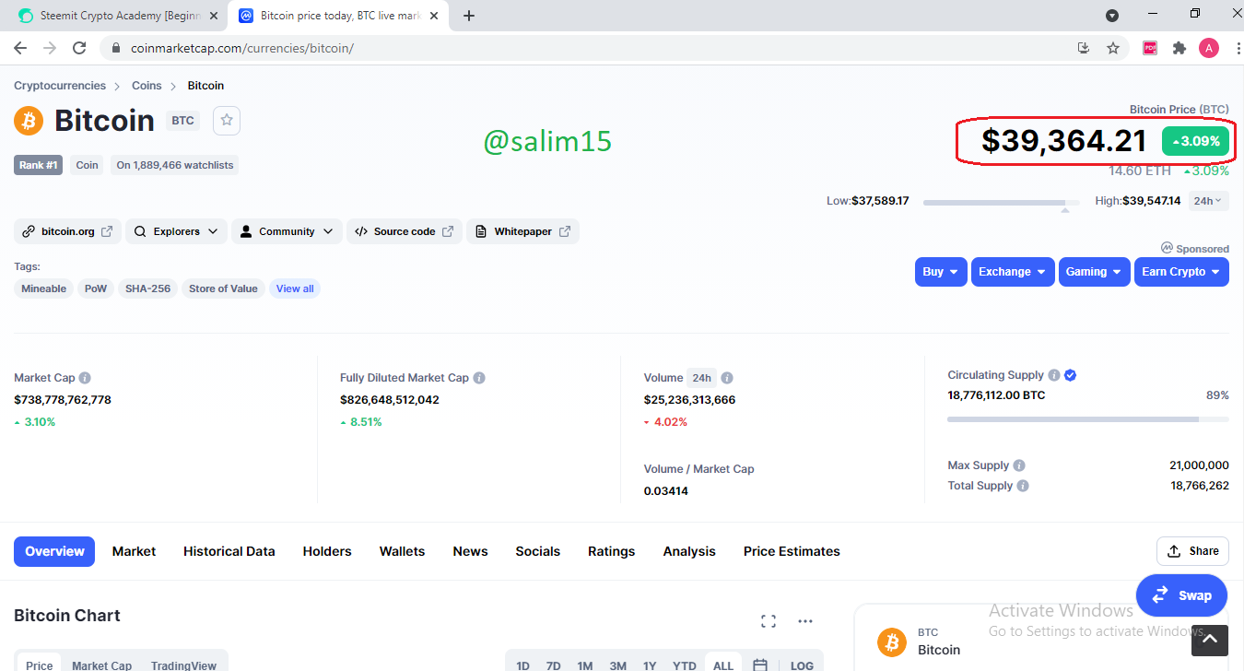This screenshot has width=1244, height=671.
Task: Click View all tags
Action: [x=295, y=288]
